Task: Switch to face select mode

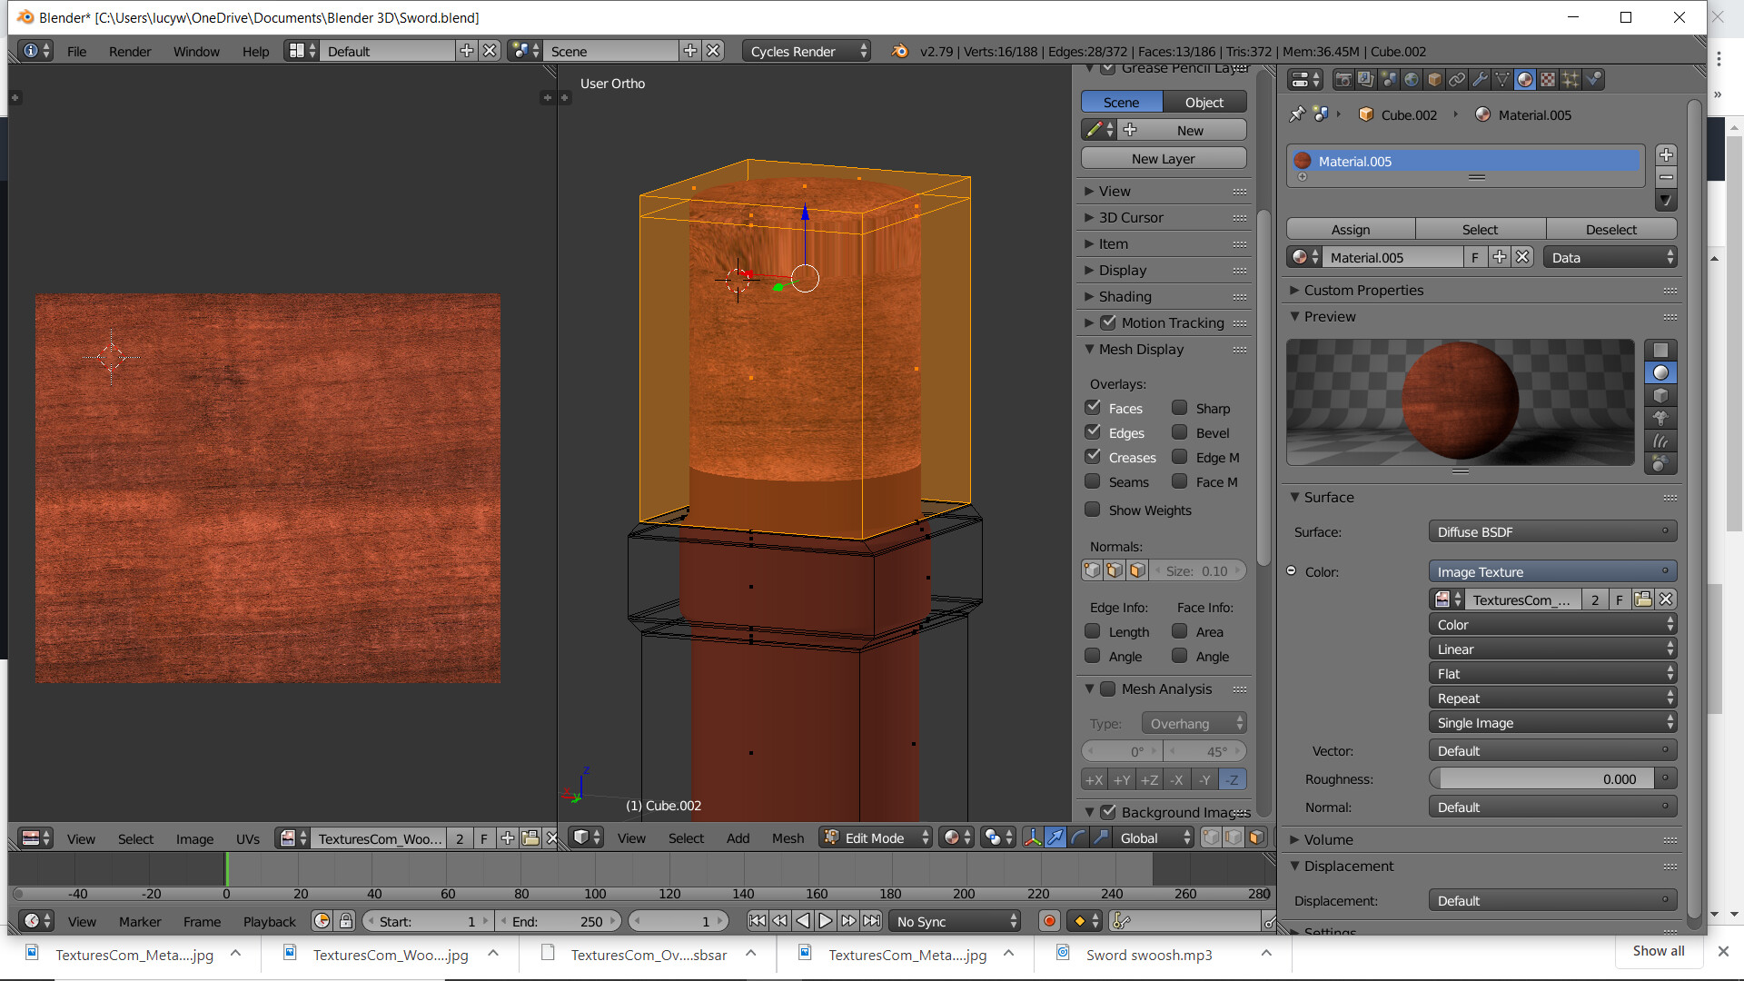Action: click(x=1256, y=837)
